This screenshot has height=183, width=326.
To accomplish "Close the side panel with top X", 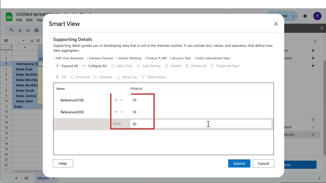I will (322, 28).
